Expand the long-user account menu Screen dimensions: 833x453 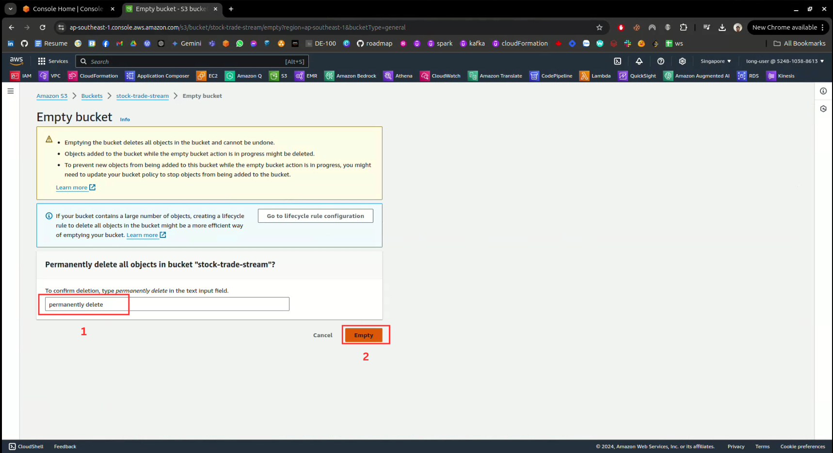(785, 61)
